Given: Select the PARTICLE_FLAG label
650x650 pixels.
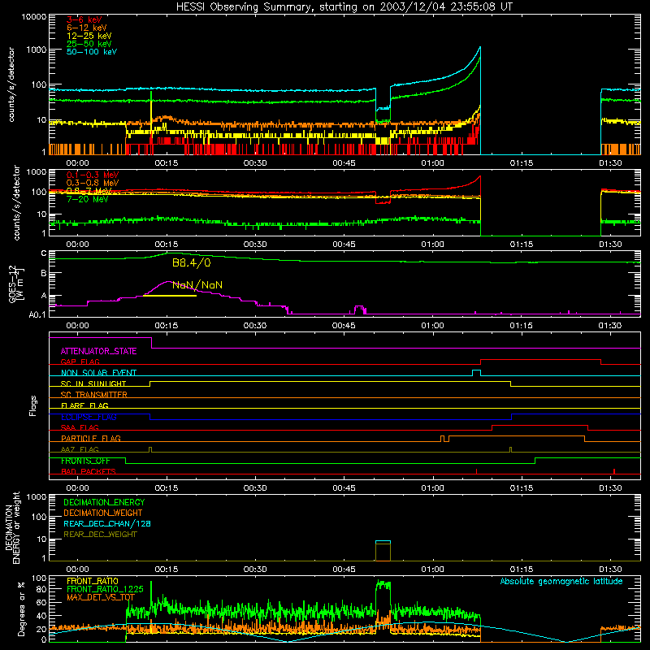Looking at the screenshot, I should point(91,439).
